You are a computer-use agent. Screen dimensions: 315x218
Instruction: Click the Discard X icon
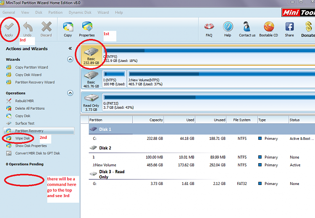tap(46, 26)
